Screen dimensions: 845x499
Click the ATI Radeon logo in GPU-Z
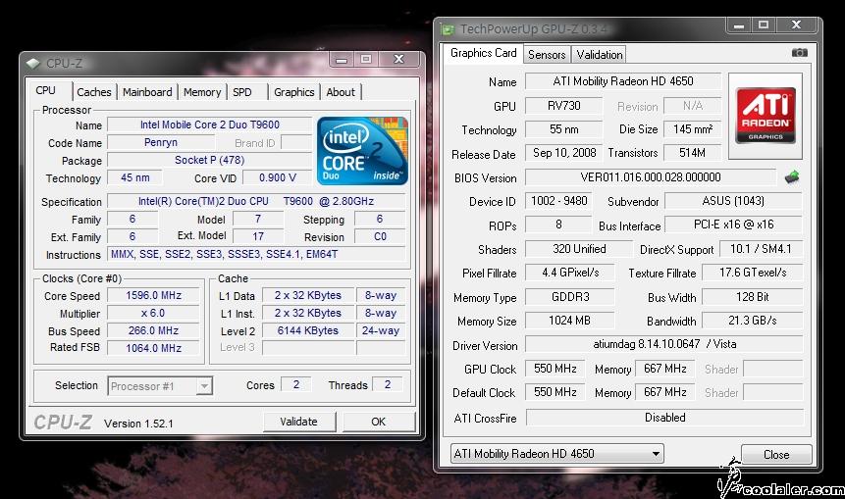click(766, 116)
